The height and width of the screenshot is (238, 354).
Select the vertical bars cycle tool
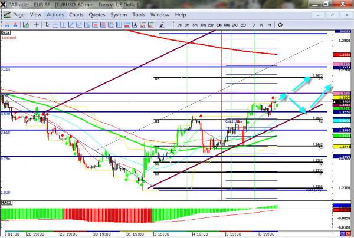[x=119, y=25]
